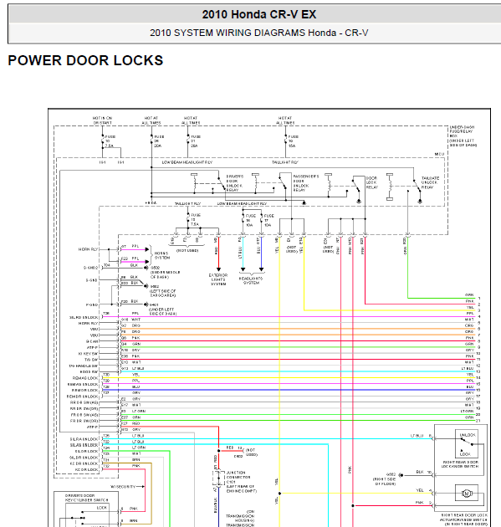Viewport: 501px width, 527px height.
Task: Click the 'BLU' label at wire 16's right end
Action: (x=470, y=386)
